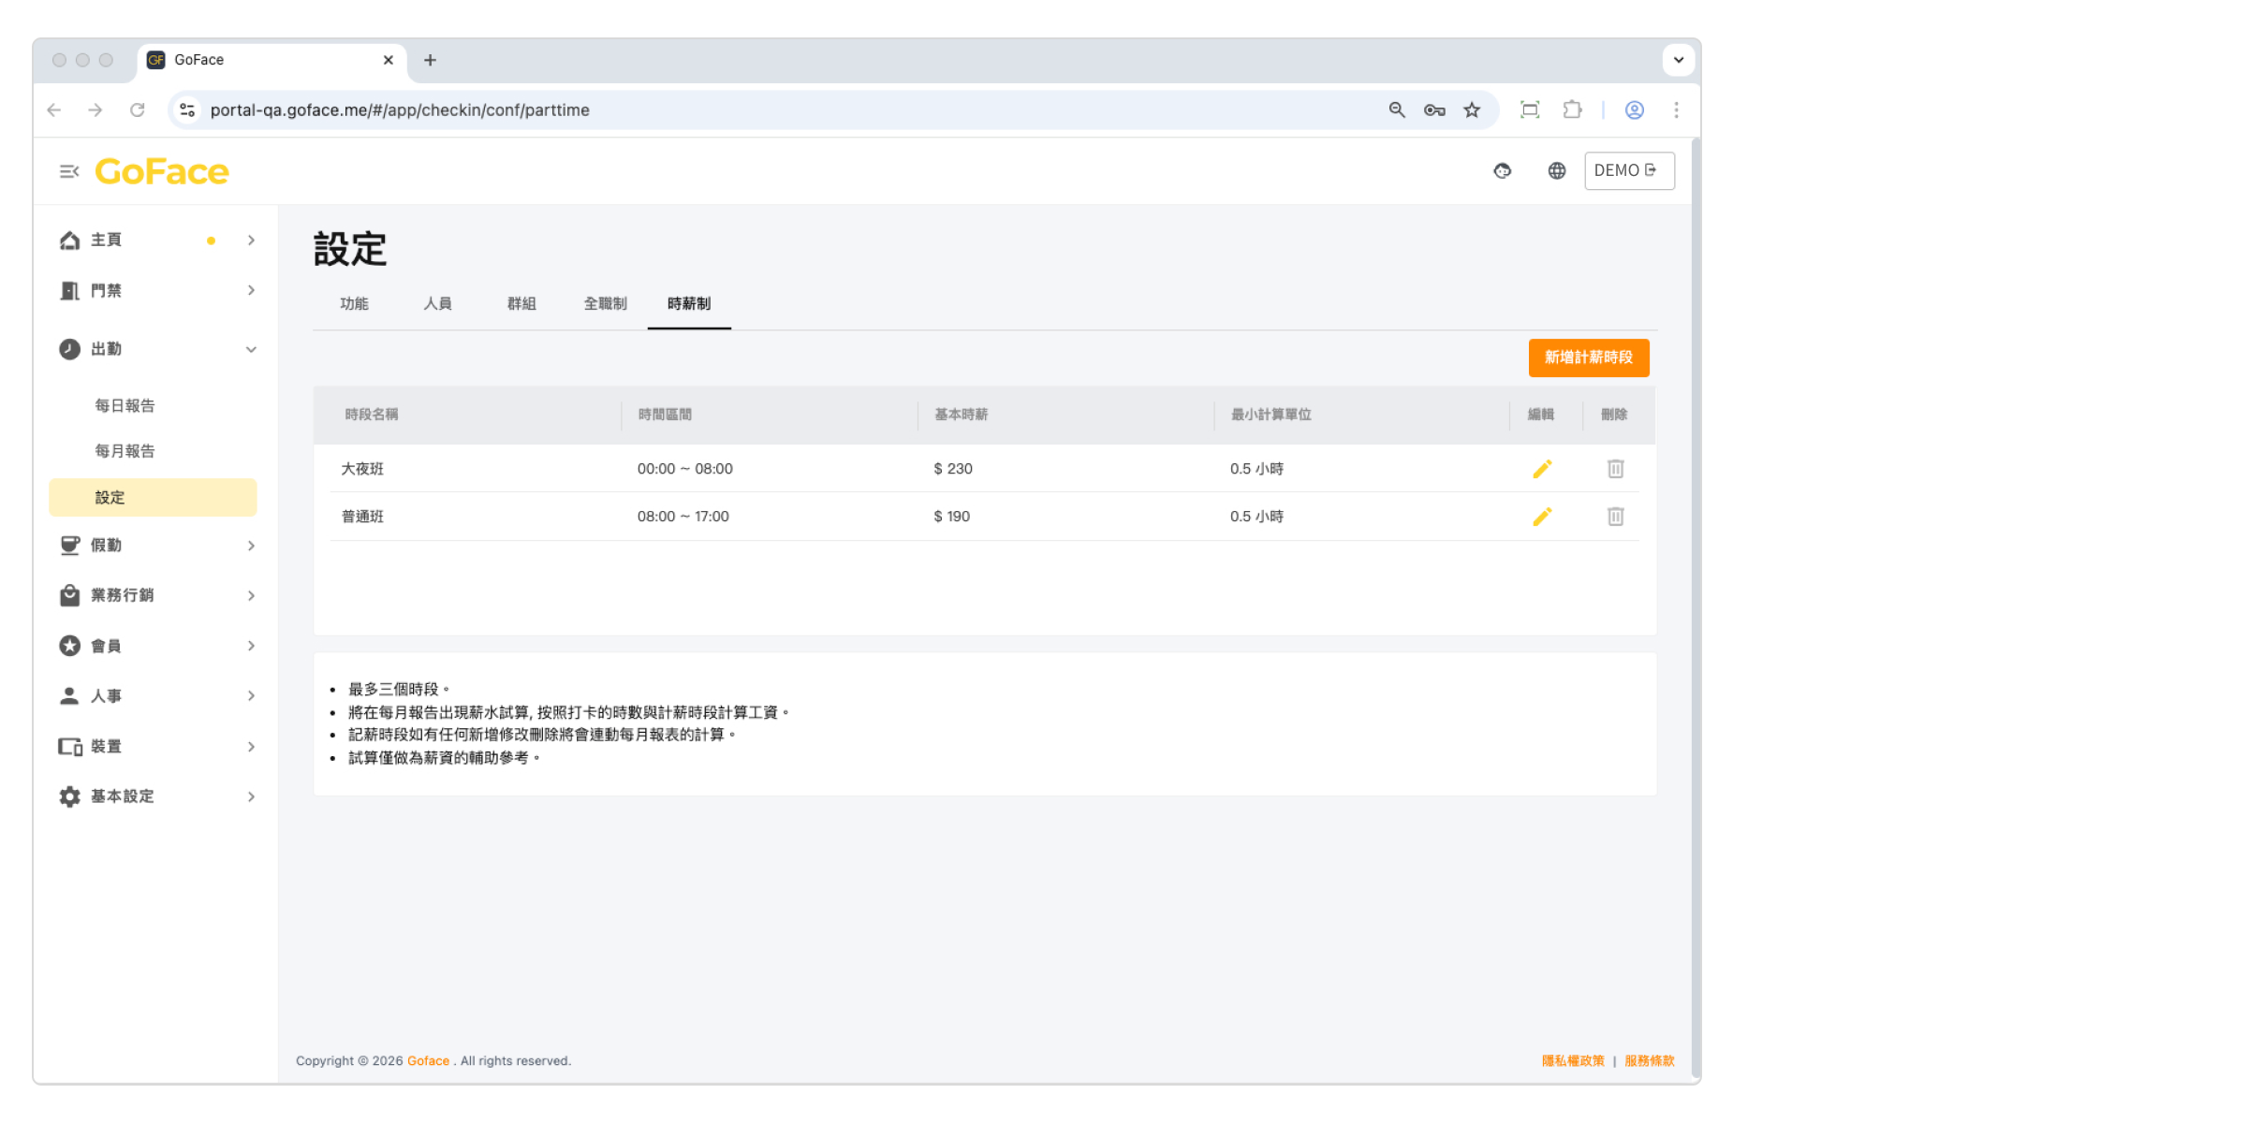Collapse the 出勤 sidebar section
The image size is (2247, 1123).
154,349
